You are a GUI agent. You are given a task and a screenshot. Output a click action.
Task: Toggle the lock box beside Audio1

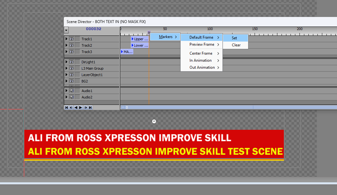77,91
